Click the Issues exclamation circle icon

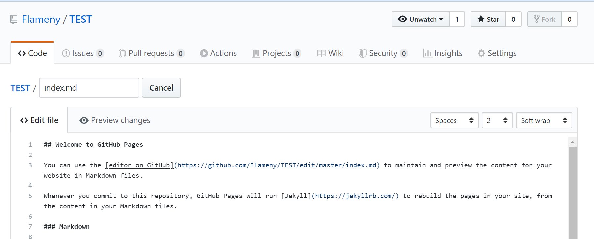(x=66, y=53)
